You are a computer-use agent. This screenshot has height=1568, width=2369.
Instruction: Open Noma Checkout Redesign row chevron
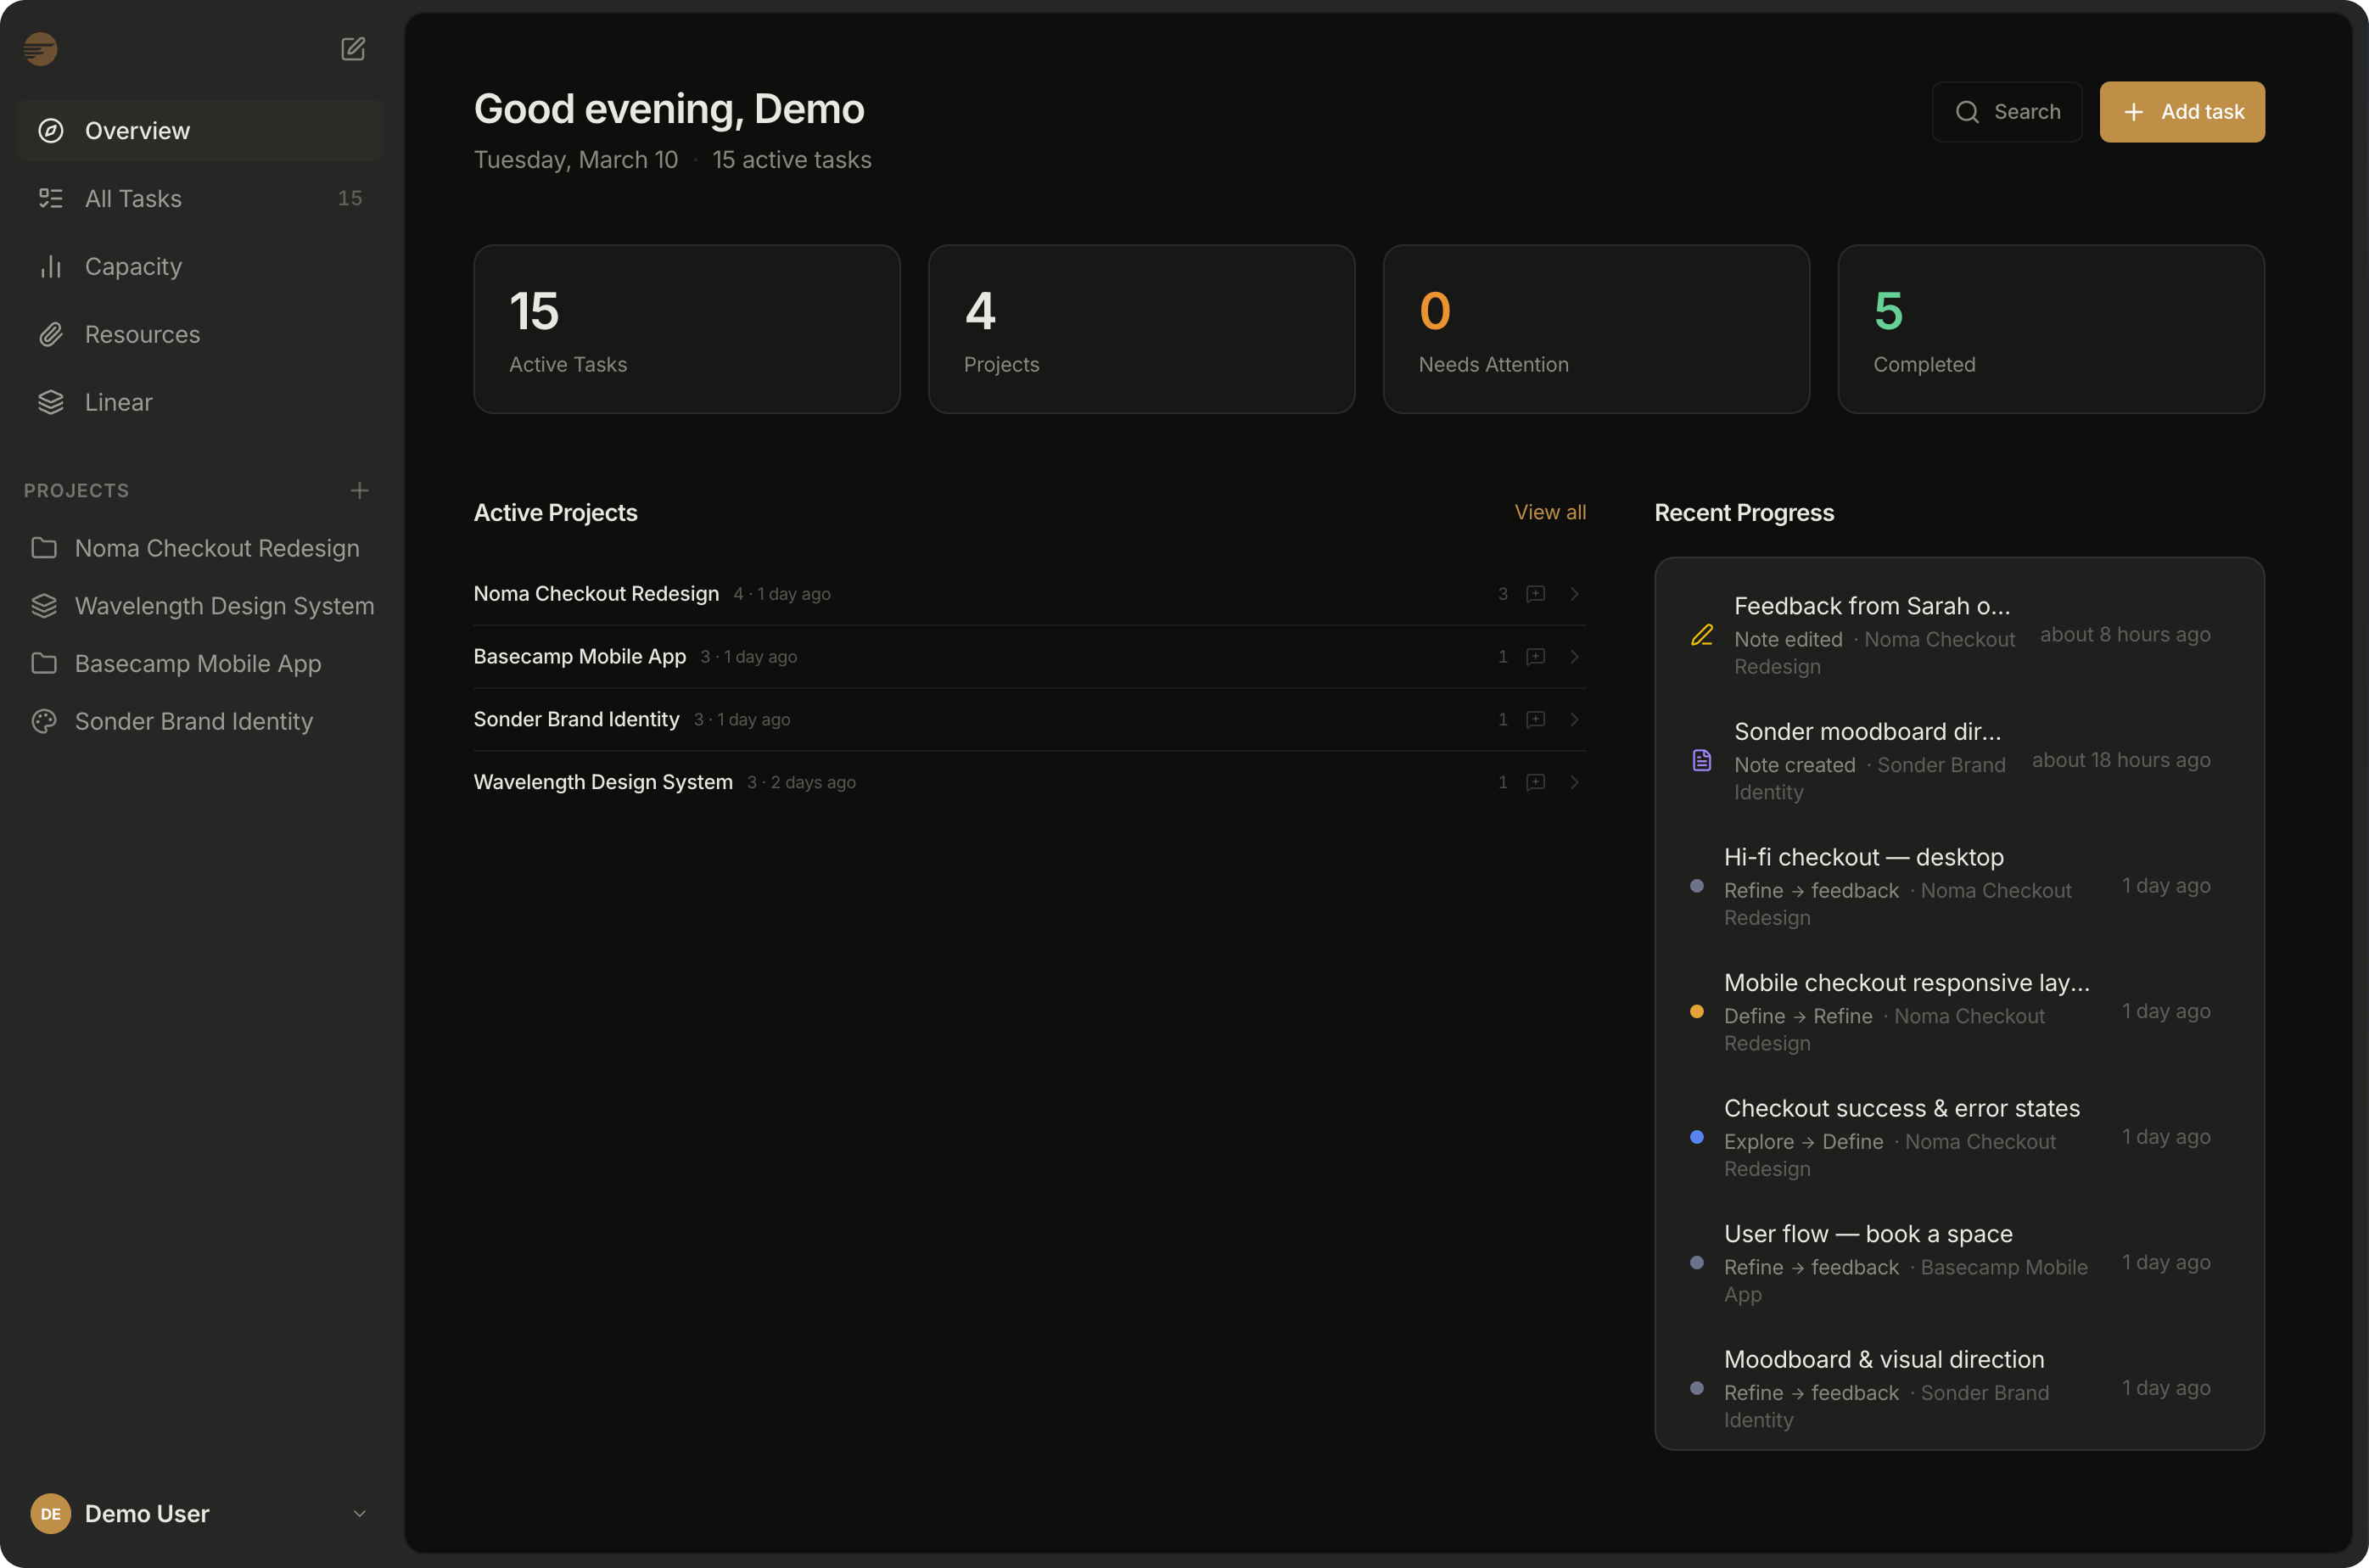[1575, 594]
